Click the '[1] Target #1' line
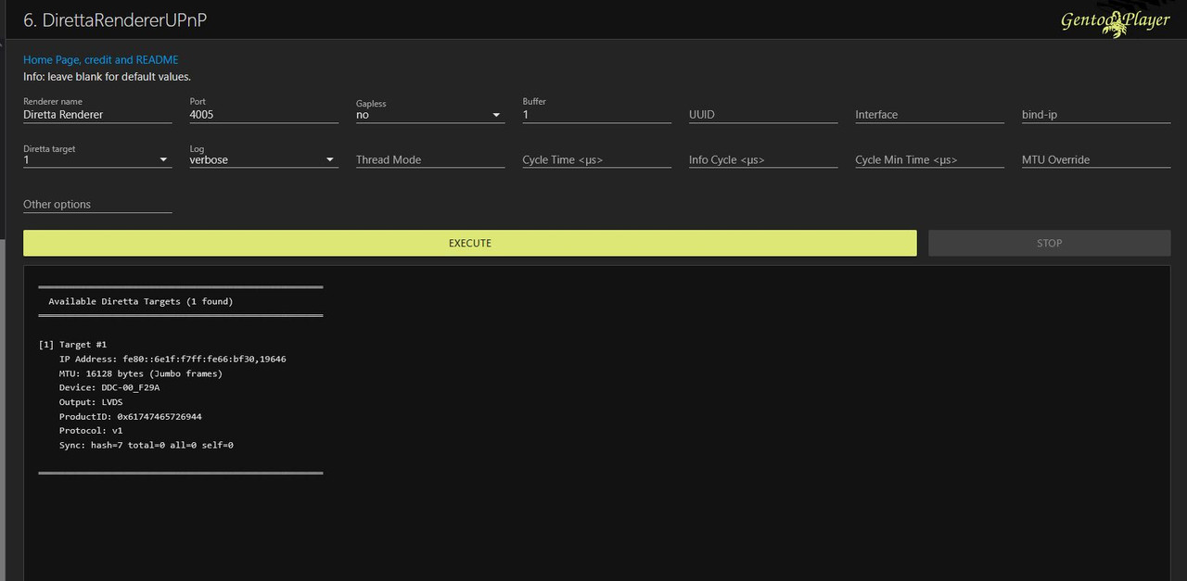 pyautogui.click(x=72, y=345)
